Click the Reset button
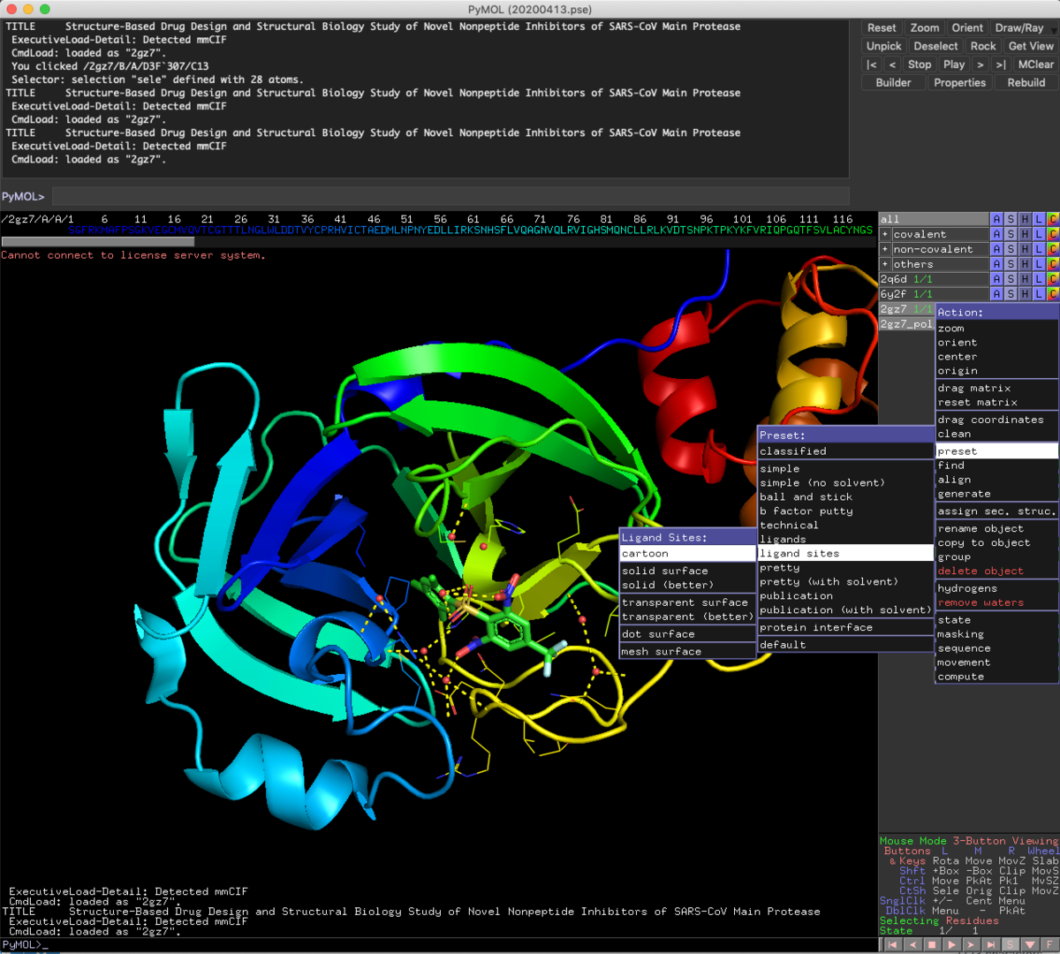The height and width of the screenshot is (954, 1060). (882, 28)
